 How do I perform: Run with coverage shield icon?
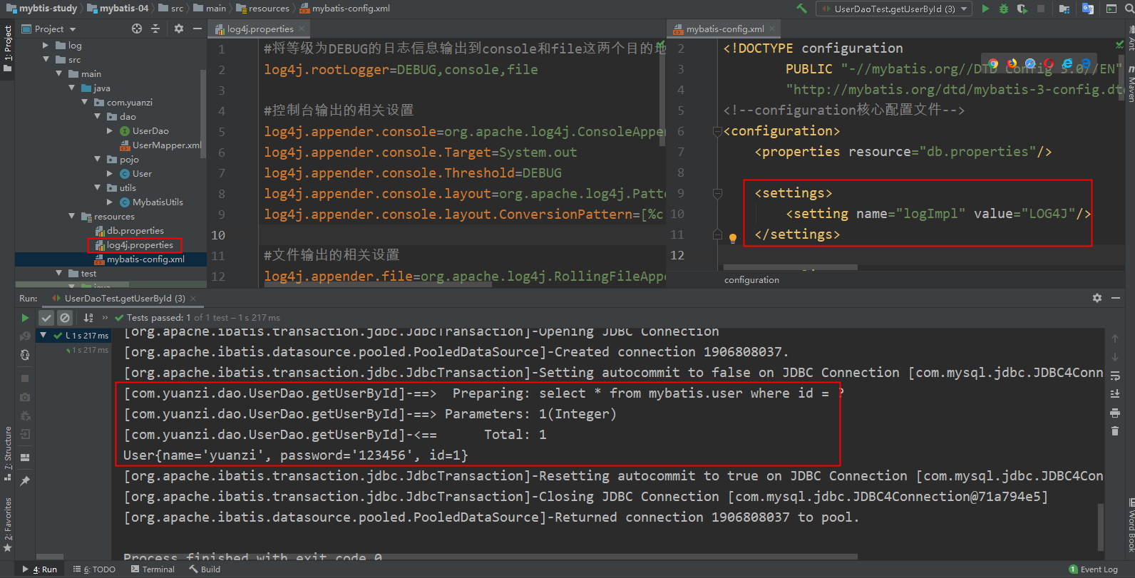pos(1022,9)
